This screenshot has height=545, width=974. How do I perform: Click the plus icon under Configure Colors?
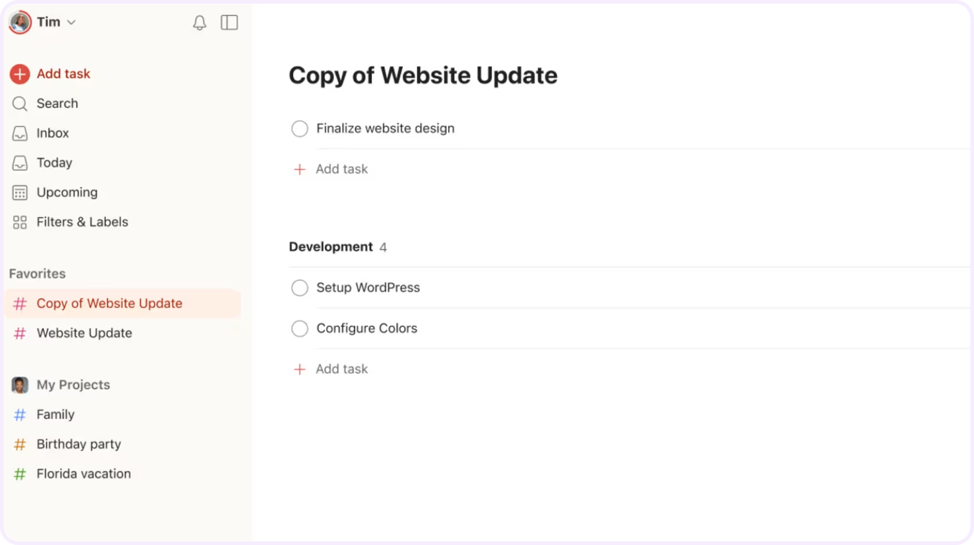[x=300, y=369]
